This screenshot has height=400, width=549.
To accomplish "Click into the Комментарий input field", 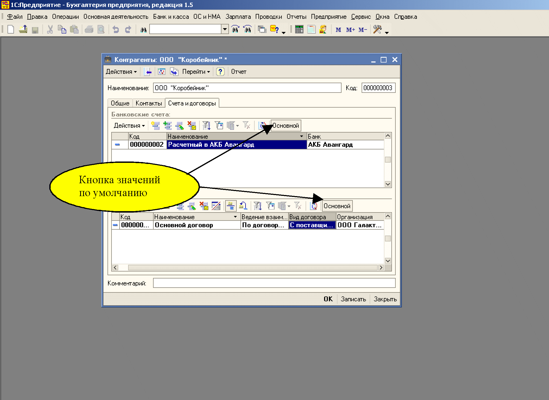I will click(x=274, y=283).
